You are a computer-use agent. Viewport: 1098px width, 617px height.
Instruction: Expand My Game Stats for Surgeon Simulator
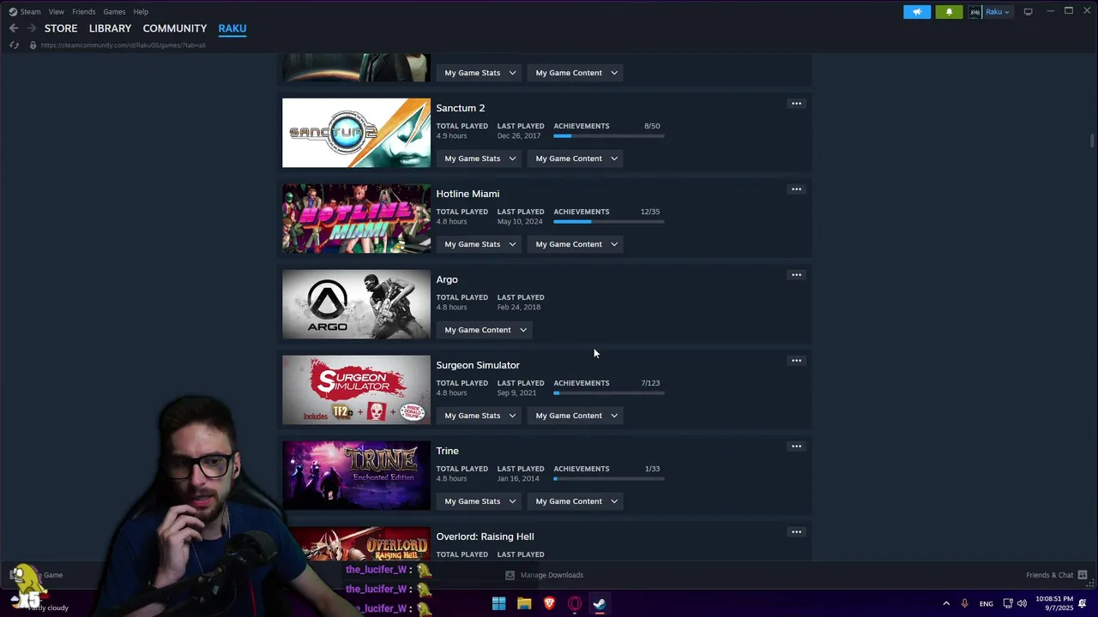click(x=480, y=416)
